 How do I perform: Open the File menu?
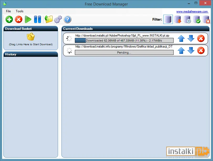tap(8, 11)
